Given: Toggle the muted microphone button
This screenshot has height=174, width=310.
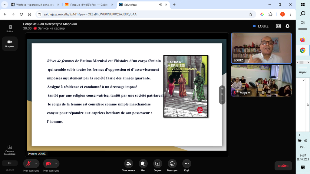Looking at the screenshot, I should pyautogui.click(x=28, y=163).
